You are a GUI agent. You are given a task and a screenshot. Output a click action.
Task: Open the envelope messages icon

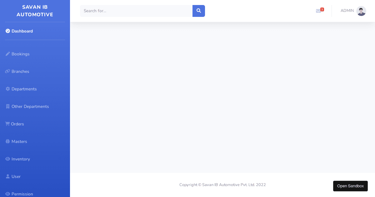(x=318, y=11)
